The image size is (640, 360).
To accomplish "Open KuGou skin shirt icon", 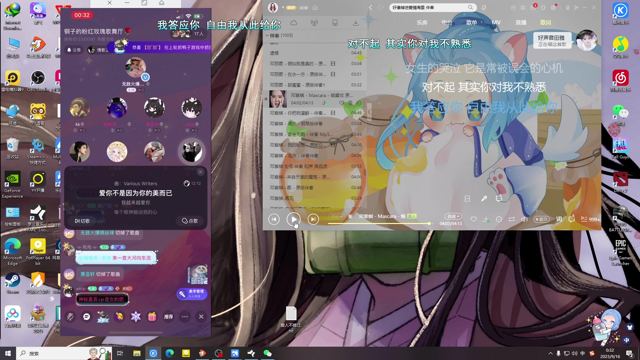I will coord(543,7).
